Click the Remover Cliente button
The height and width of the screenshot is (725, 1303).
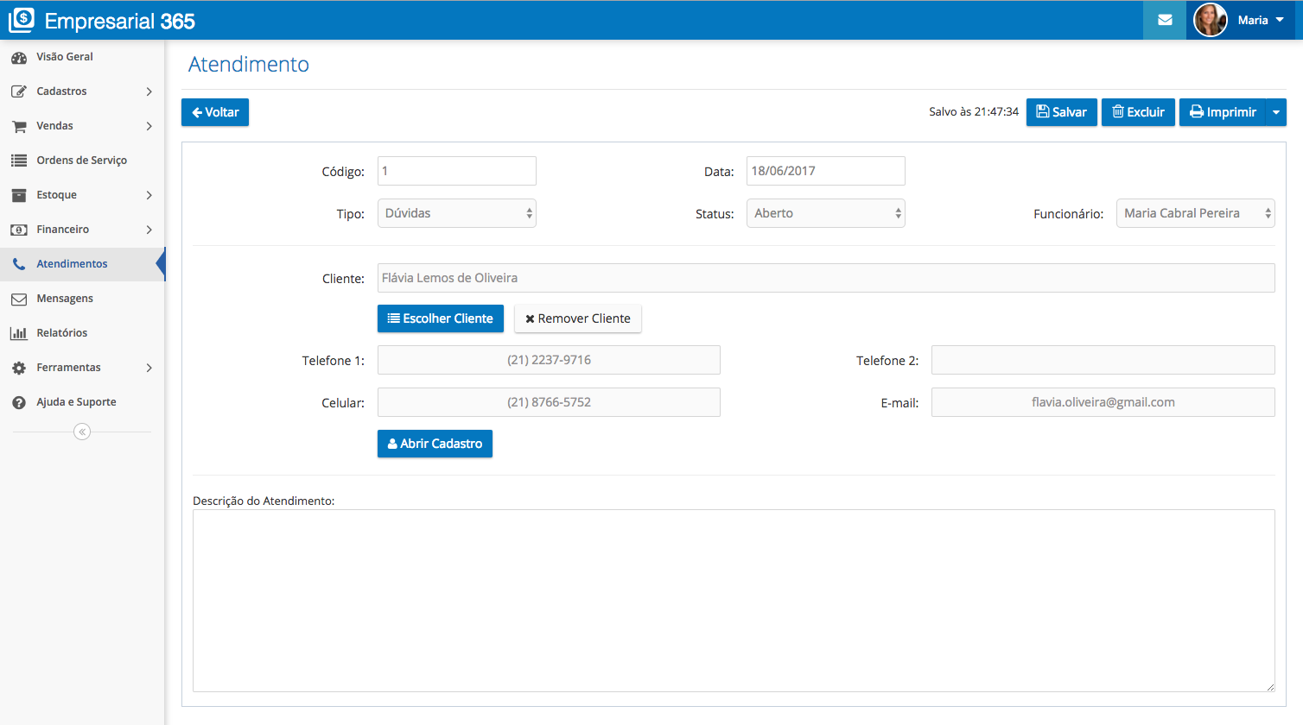(x=578, y=318)
